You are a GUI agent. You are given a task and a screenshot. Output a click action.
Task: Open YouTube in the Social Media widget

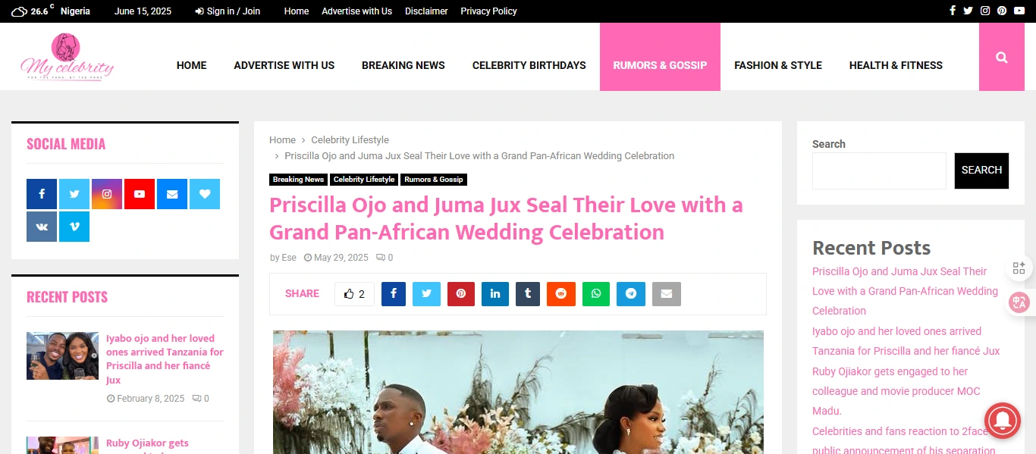140,194
